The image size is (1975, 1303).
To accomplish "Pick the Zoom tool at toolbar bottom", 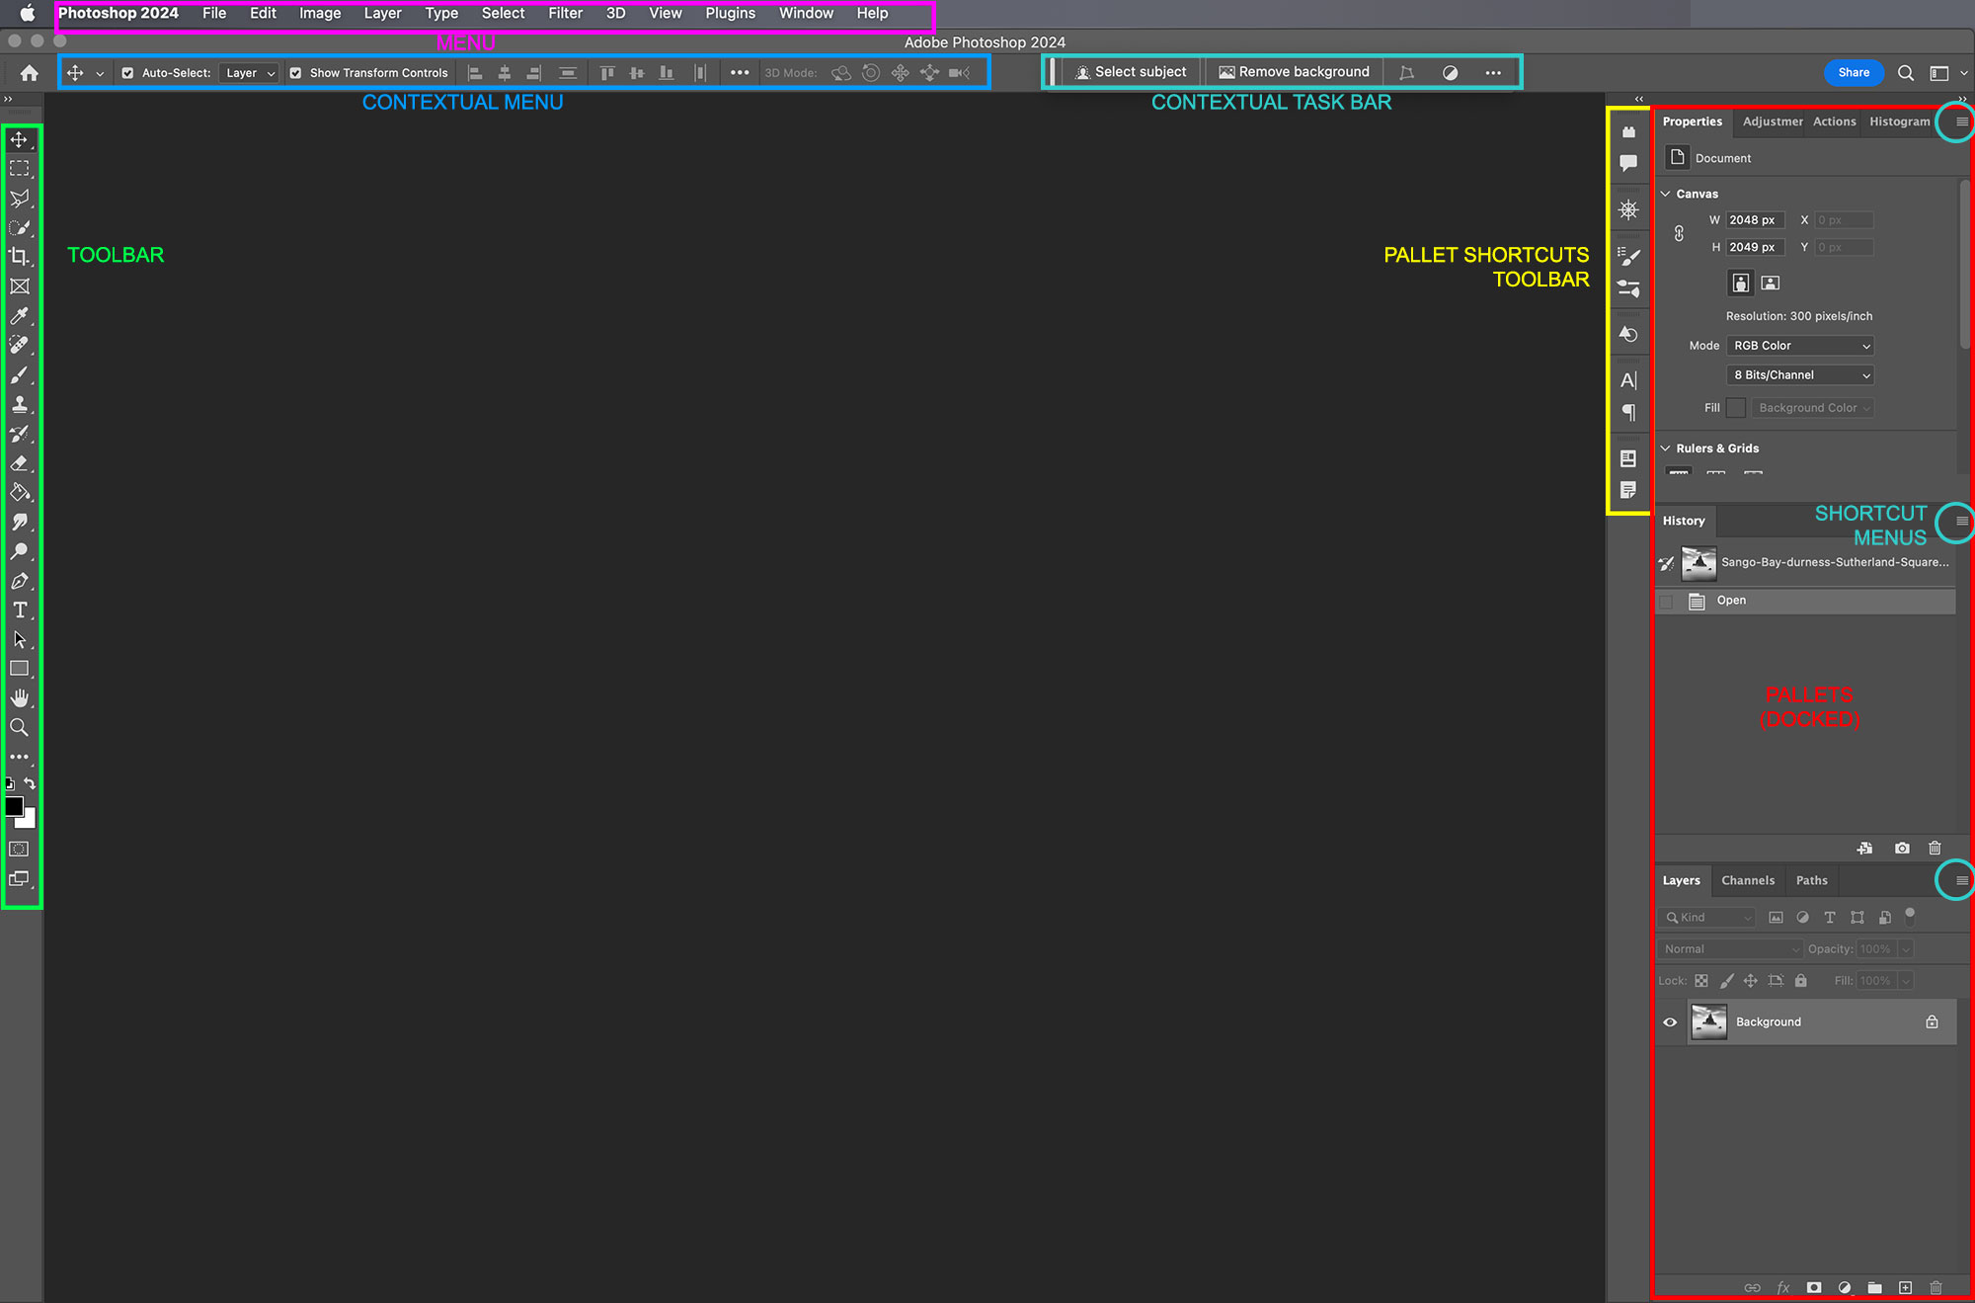I will pyautogui.click(x=20, y=728).
